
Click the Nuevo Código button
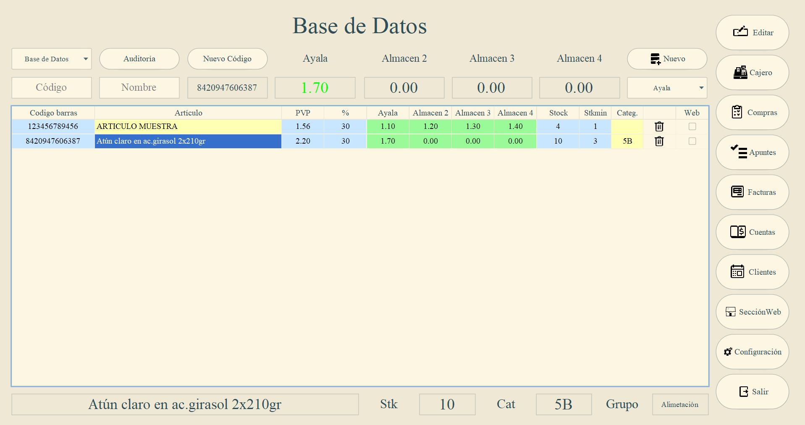227,59
